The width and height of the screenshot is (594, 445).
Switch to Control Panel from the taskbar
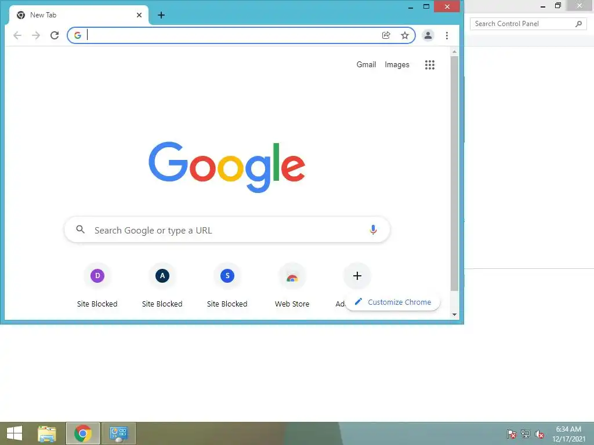[x=118, y=433]
